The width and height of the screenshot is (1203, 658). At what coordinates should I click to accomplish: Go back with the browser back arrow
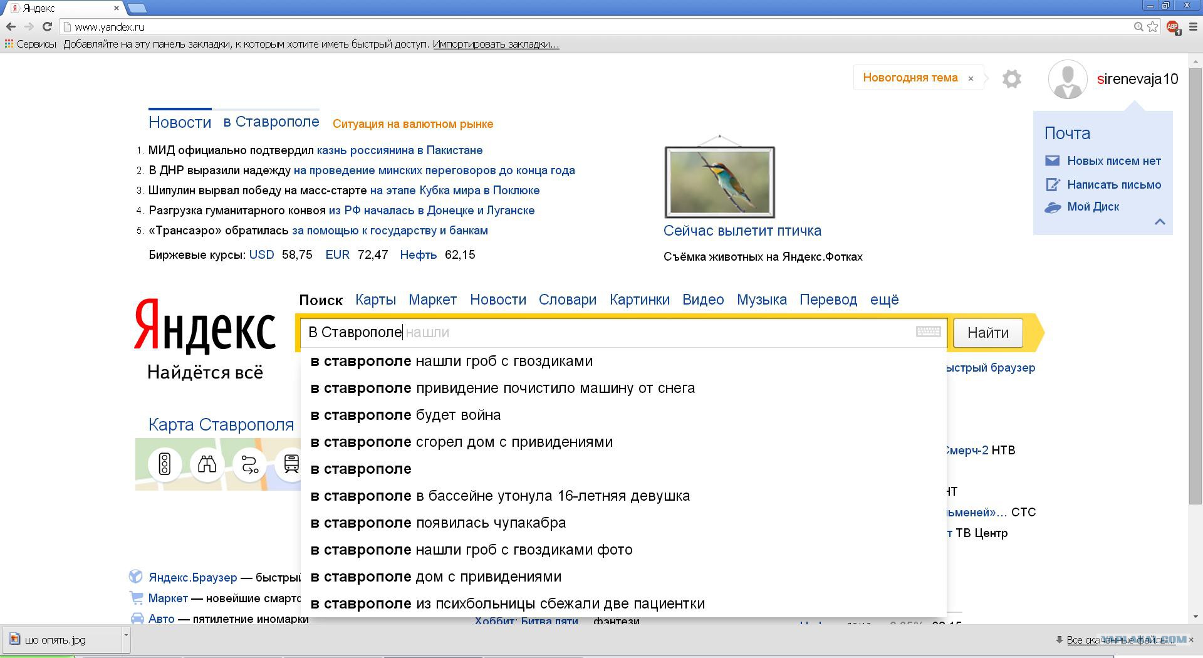click(11, 27)
